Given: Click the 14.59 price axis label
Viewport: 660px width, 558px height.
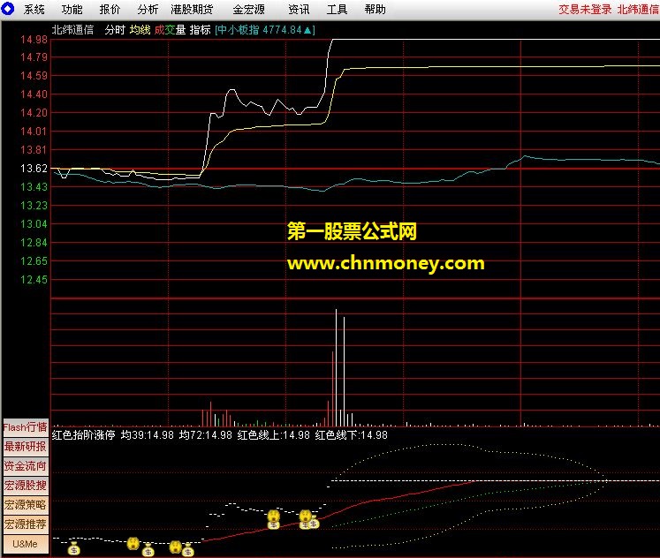Looking at the screenshot, I should coord(34,76).
